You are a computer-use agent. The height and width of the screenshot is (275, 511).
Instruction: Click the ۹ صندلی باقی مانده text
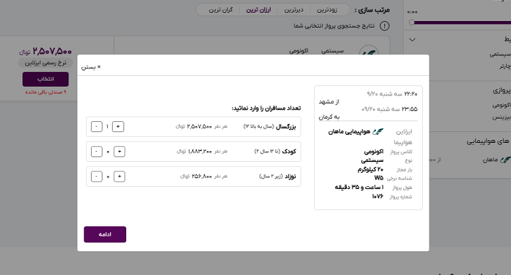(x=45, y=92)
